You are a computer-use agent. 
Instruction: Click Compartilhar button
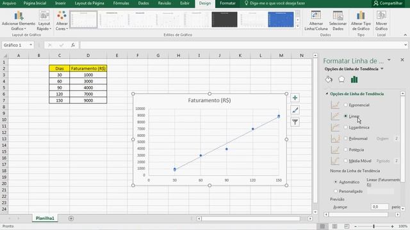coord(388,3)
